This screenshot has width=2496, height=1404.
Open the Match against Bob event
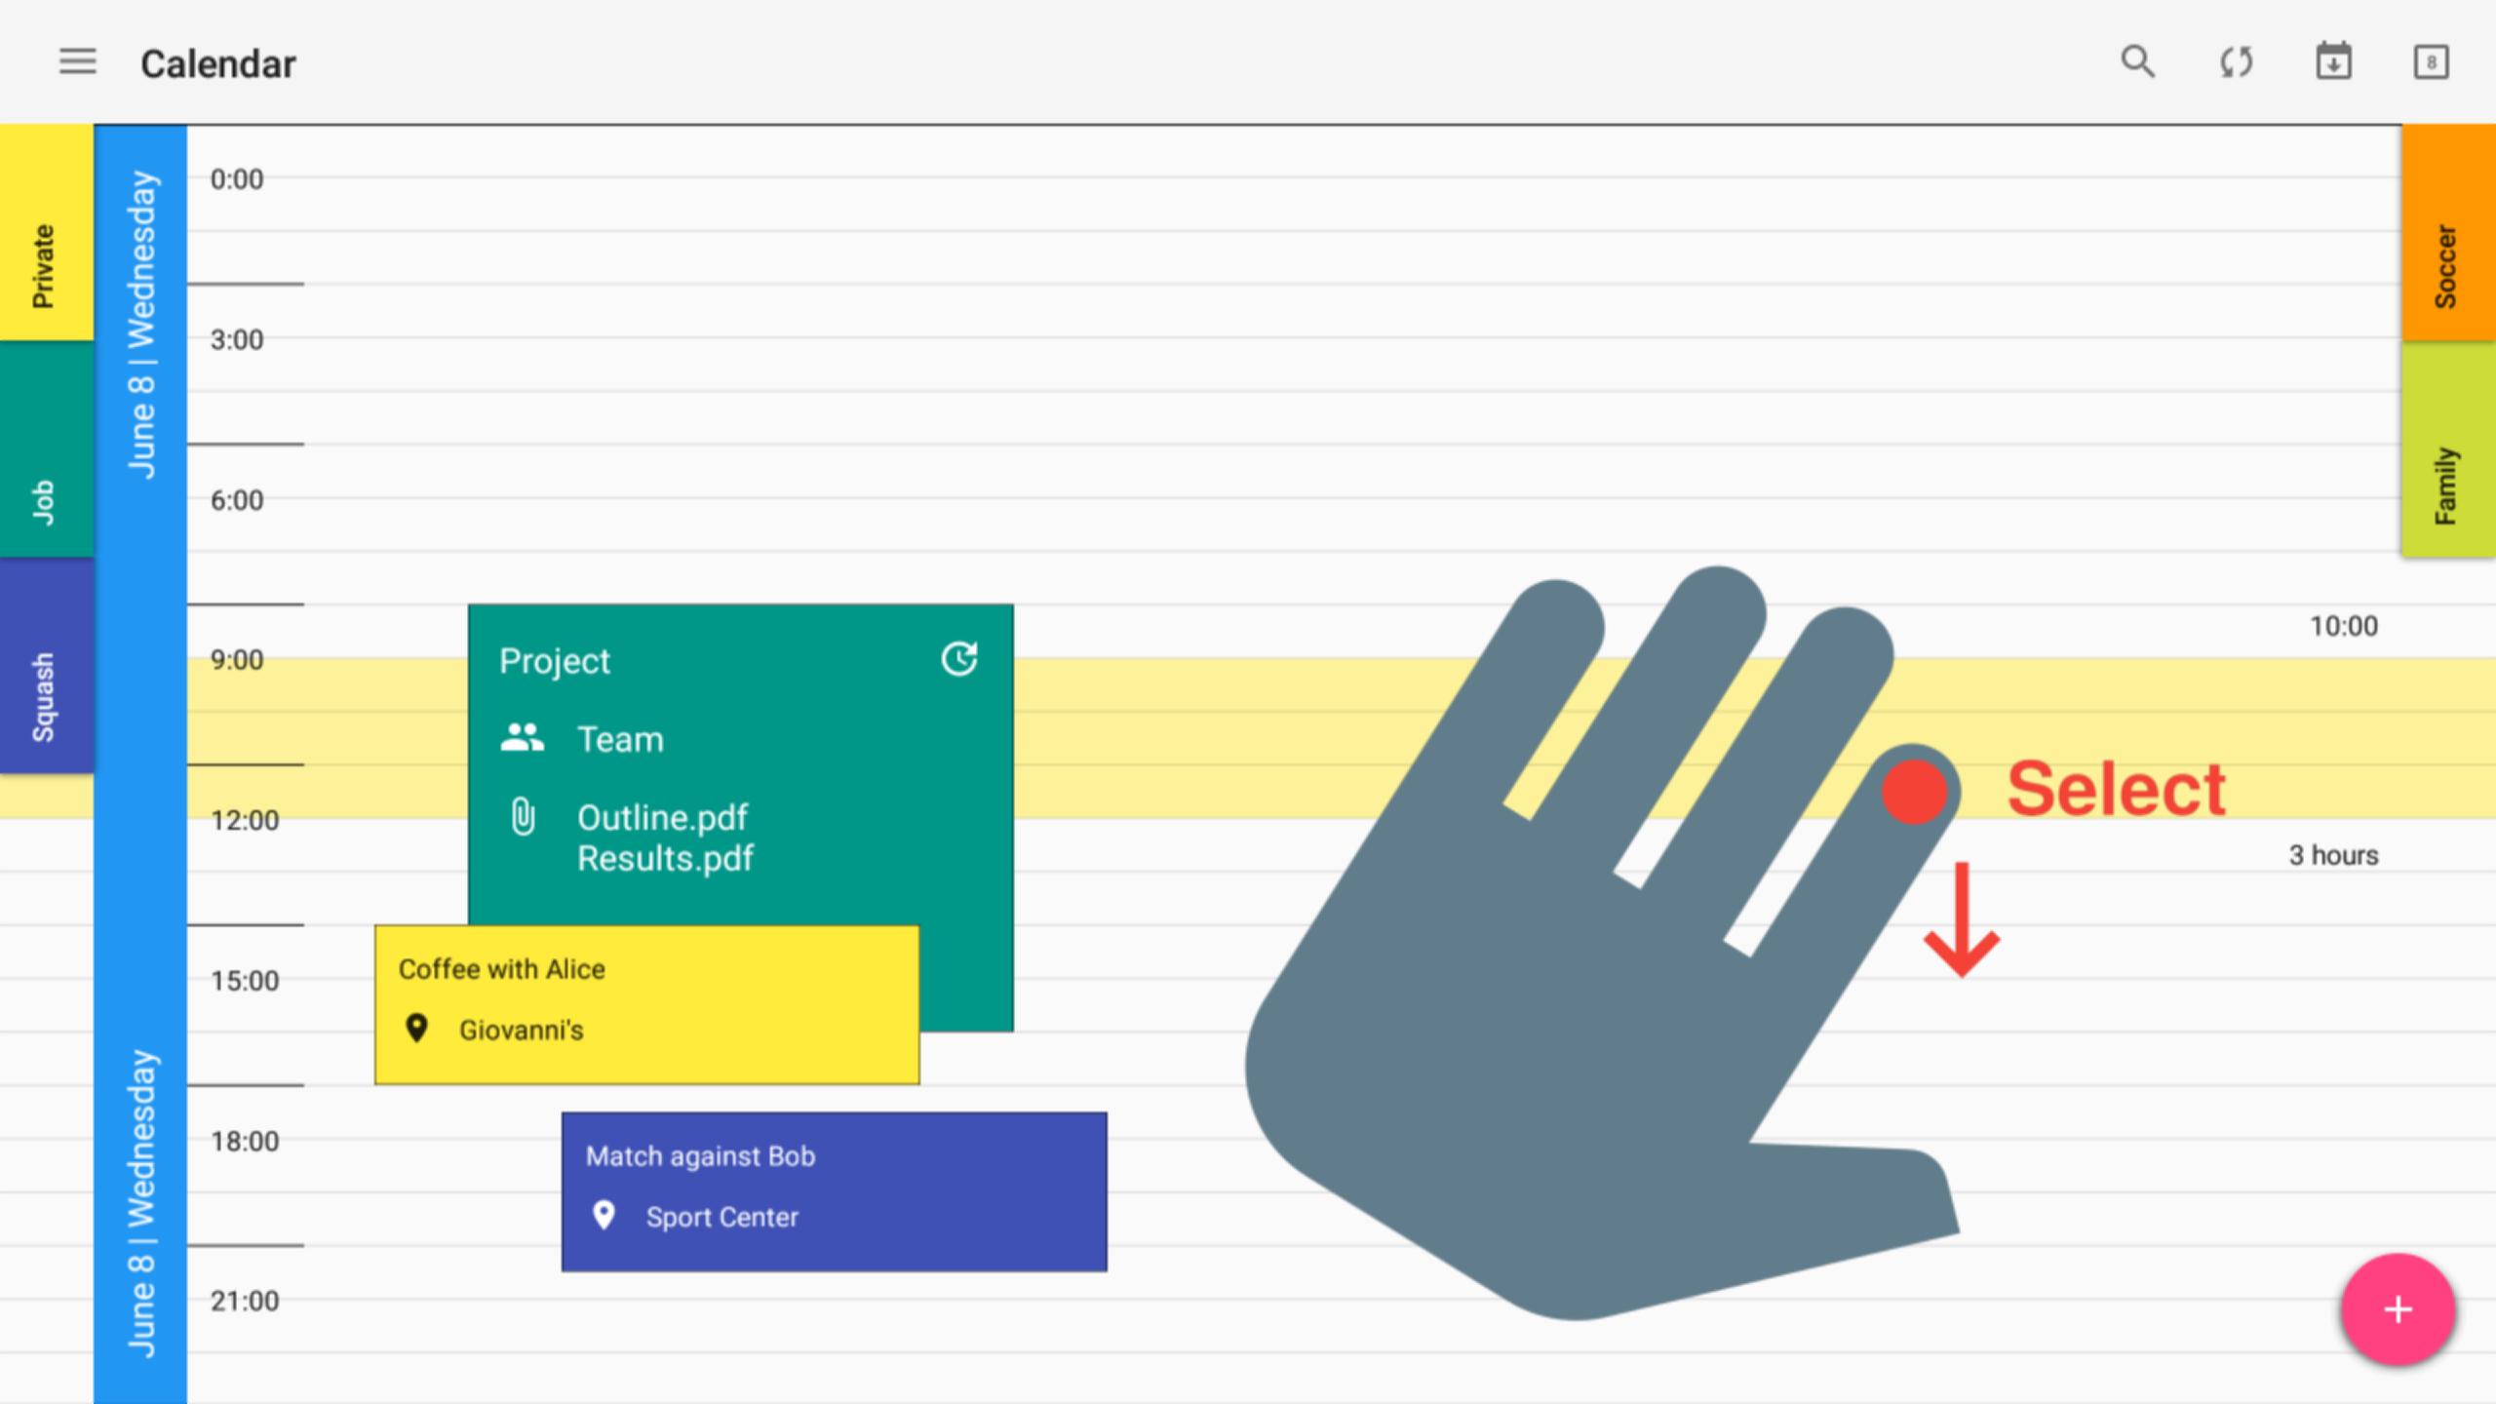coord(834,1191)
